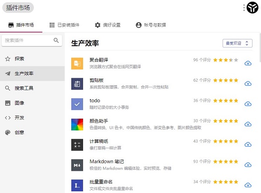This screenshot has height=193, width=261.
Task: Click the search magnifier icon
Action: click(56, 40)
